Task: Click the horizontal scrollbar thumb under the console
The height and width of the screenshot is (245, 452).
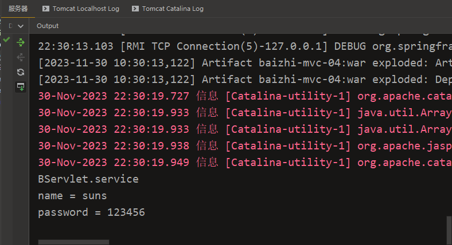Action: pos(74,242)
